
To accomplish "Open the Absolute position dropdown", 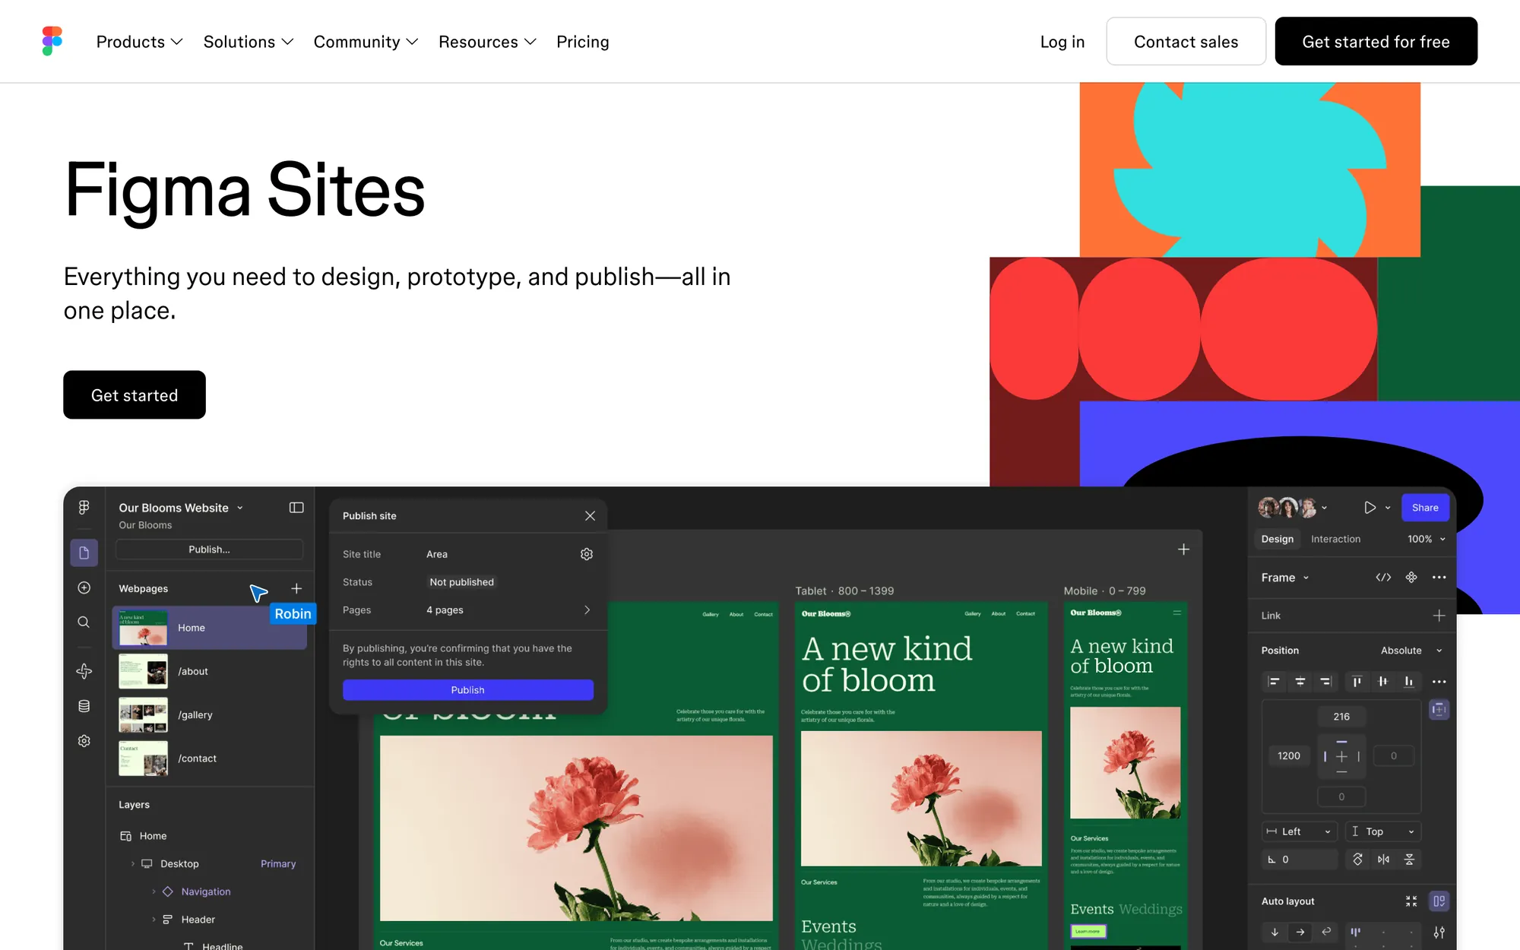I will click(1411, 651).
